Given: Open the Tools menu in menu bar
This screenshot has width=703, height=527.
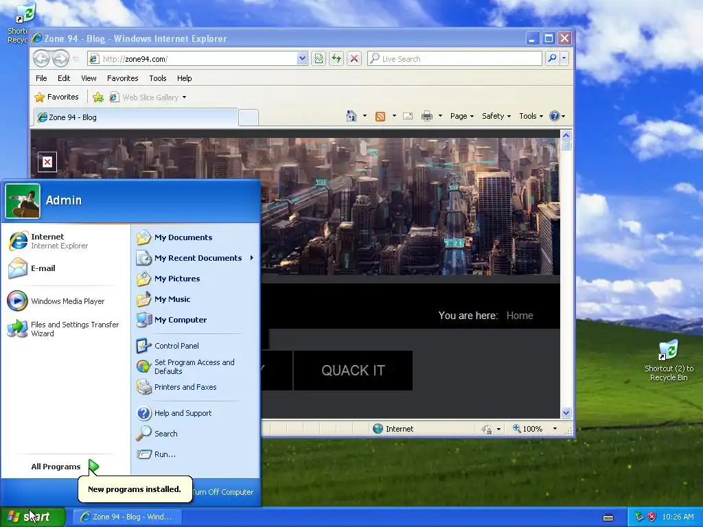Looking at the screenshot, I should click(158, 78).
